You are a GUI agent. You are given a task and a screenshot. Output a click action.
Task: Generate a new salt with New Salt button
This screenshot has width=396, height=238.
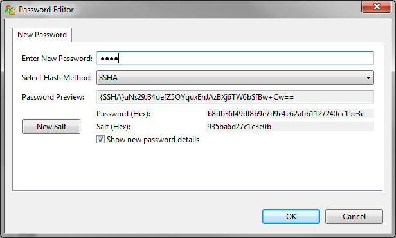coord(51,126)
